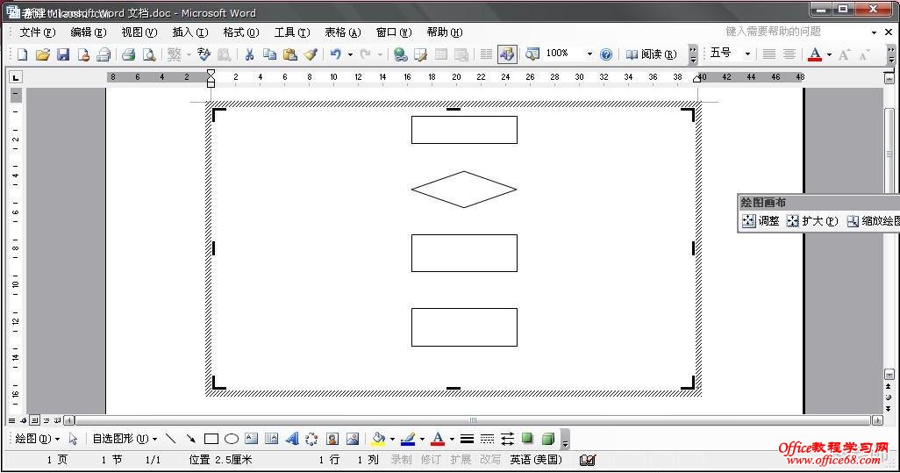Click the 扩大 (Expand) canvas button
Screen dimensions: 900x473
812,221
